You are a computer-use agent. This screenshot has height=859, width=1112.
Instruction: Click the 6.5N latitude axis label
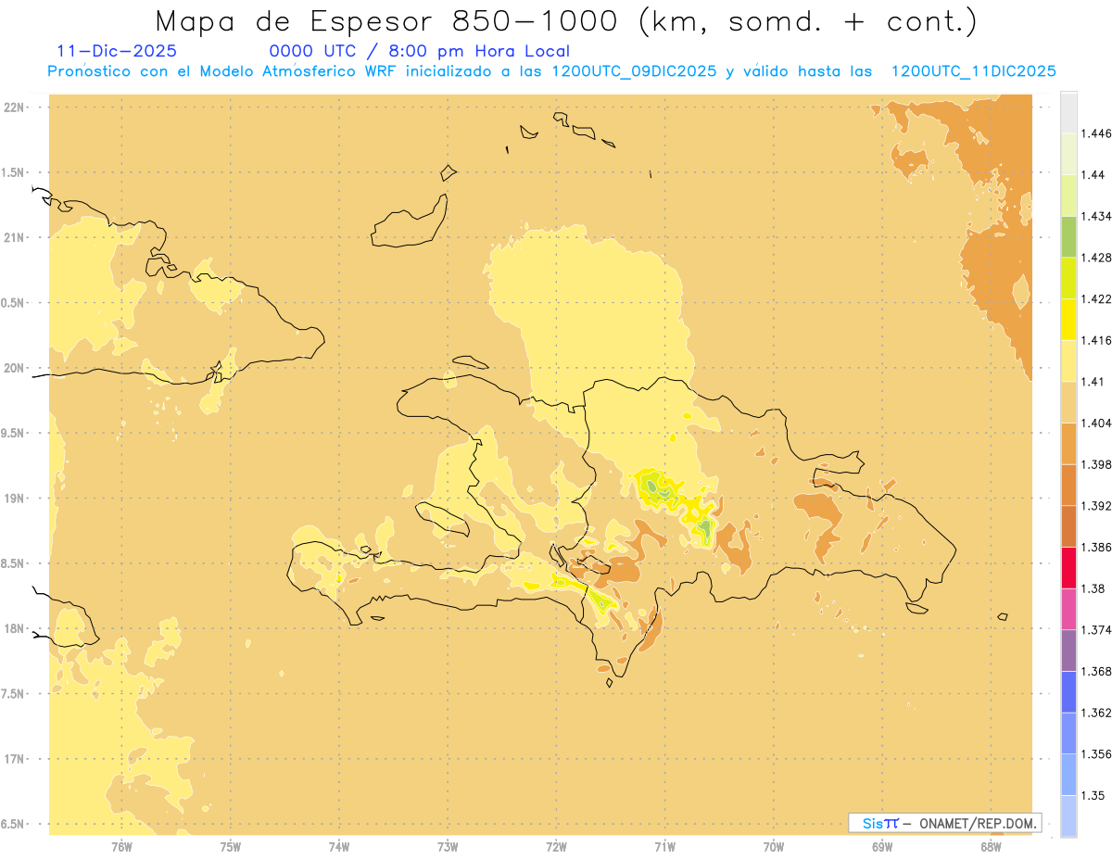coord(13,825)
